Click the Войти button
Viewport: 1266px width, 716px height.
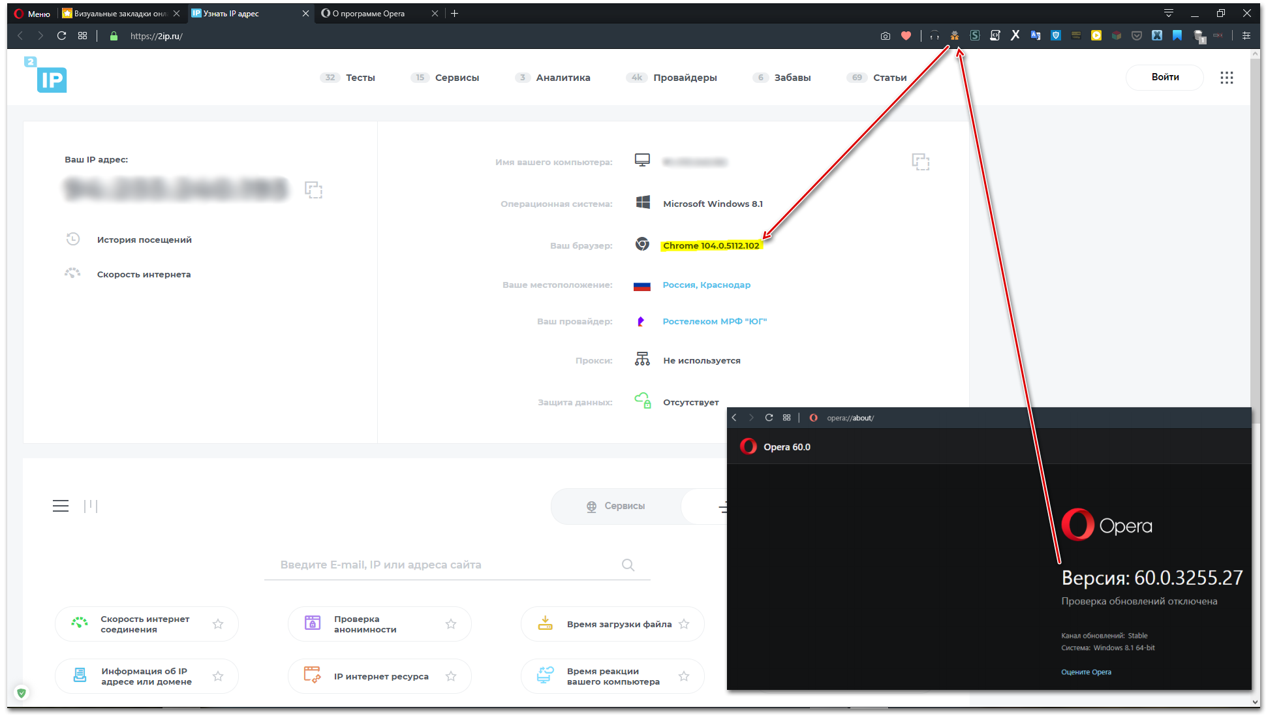tap(1165, 77)
